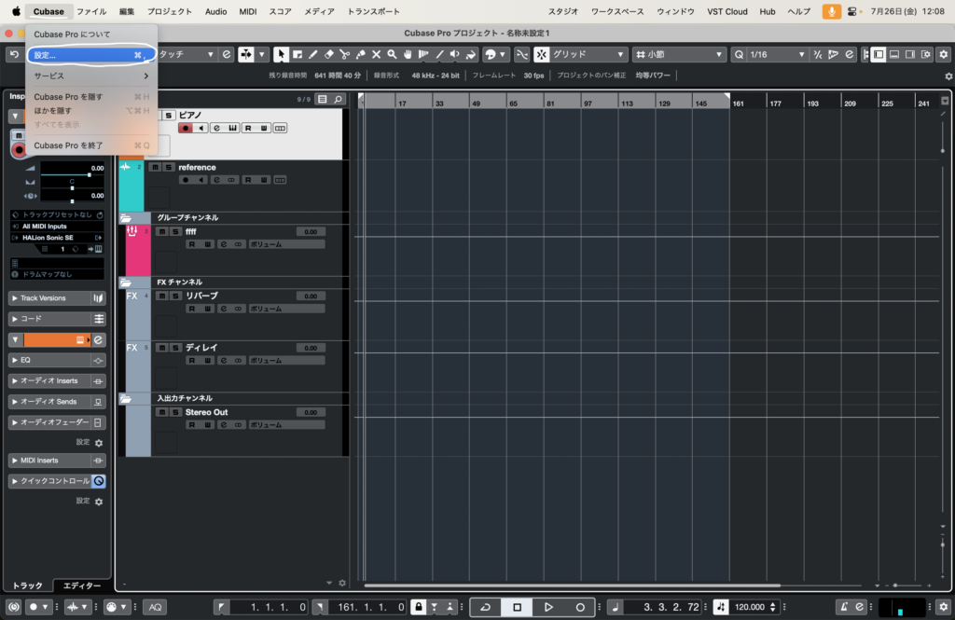Toggle record enable on ピアノ track

pyautogui.click(x=187, y=128)
